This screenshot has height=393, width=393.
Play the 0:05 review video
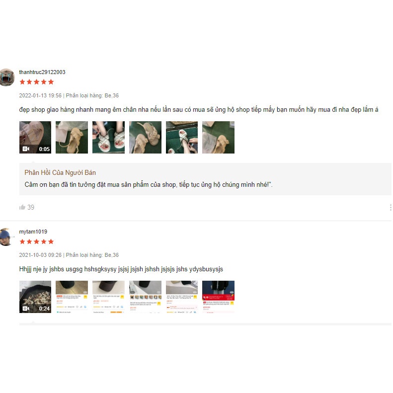click(x=35, y=137)
